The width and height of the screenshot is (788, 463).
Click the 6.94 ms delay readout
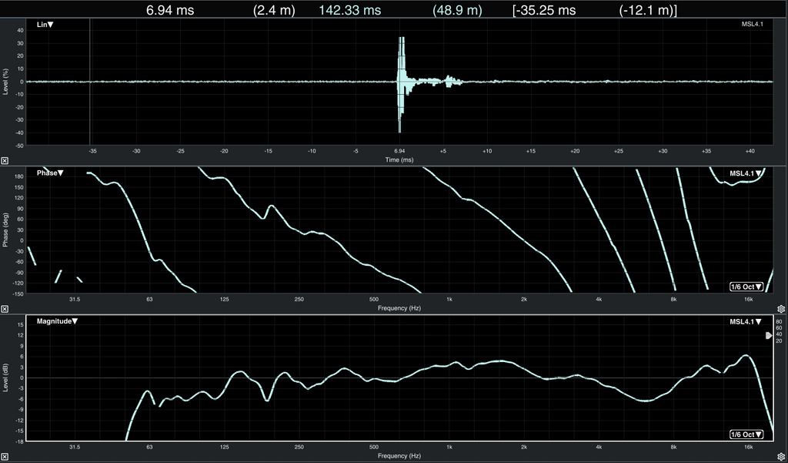pos(170,10)
